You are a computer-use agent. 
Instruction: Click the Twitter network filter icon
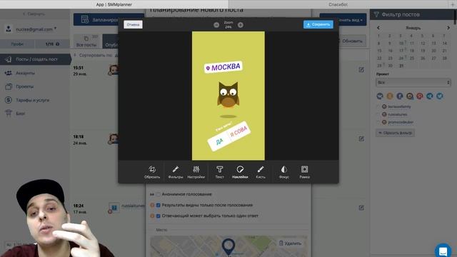pyautogui.click(x=440, y=96)
